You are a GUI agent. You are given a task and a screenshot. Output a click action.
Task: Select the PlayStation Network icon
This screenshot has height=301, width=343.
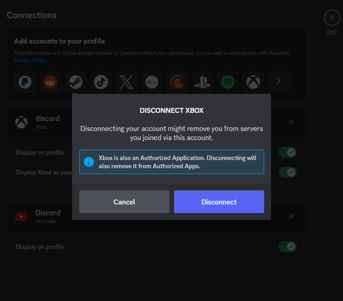pyautogui.click(x=202, y=82)
